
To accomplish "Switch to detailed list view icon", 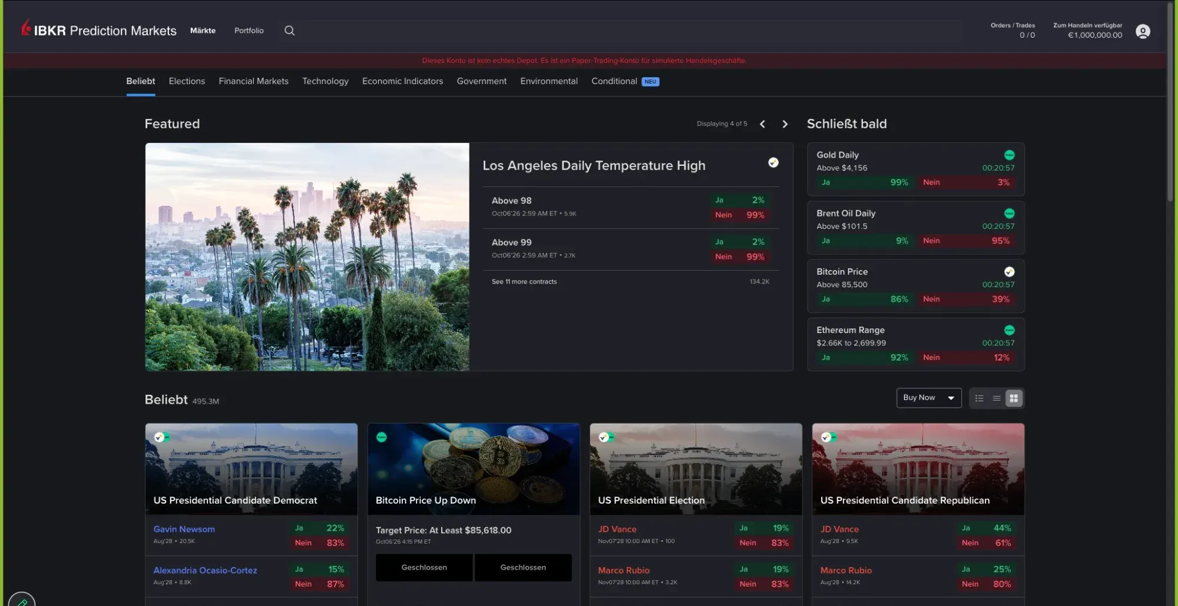I will [x=979, y=398].
